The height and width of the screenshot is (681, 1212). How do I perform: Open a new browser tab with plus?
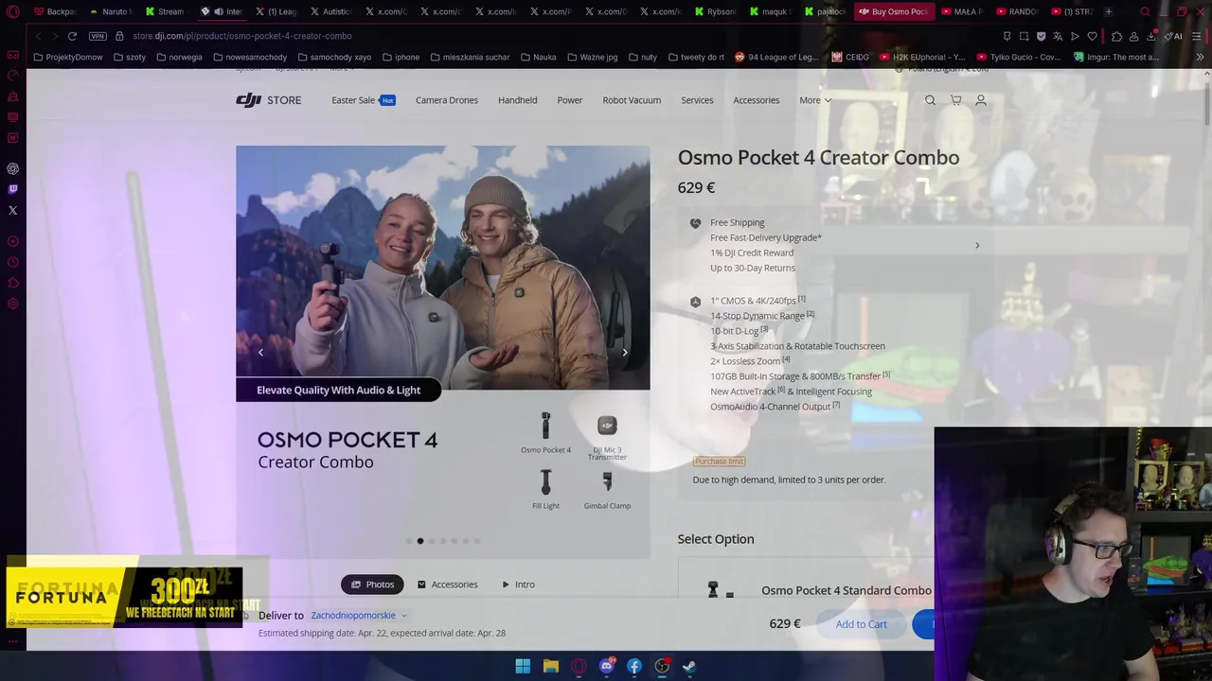[1108, 11]
